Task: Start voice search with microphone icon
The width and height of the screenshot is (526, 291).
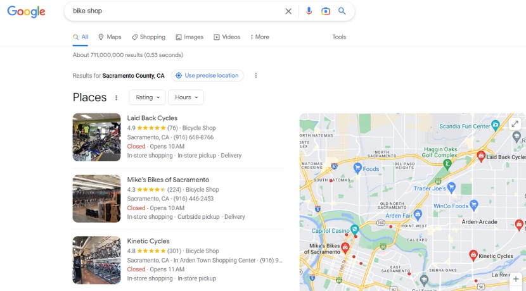Action: 309,11
